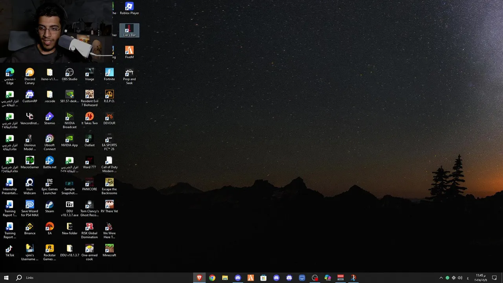Open the VencordInstaller icon
503x283 pixels.
point(30,118)
